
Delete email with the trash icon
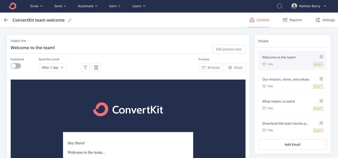(96, 67)
